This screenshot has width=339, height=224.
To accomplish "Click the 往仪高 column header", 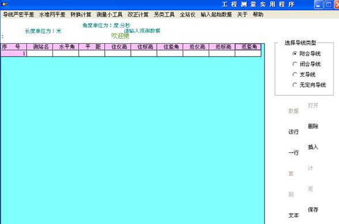I will point(118,47).
